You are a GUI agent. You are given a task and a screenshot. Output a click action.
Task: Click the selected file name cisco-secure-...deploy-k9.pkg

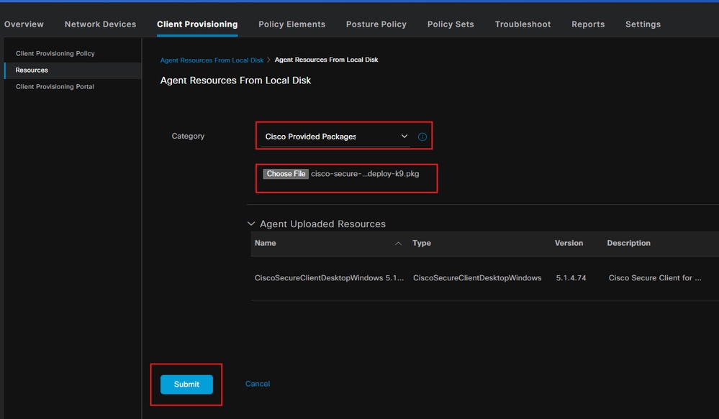tap(365, 174)
